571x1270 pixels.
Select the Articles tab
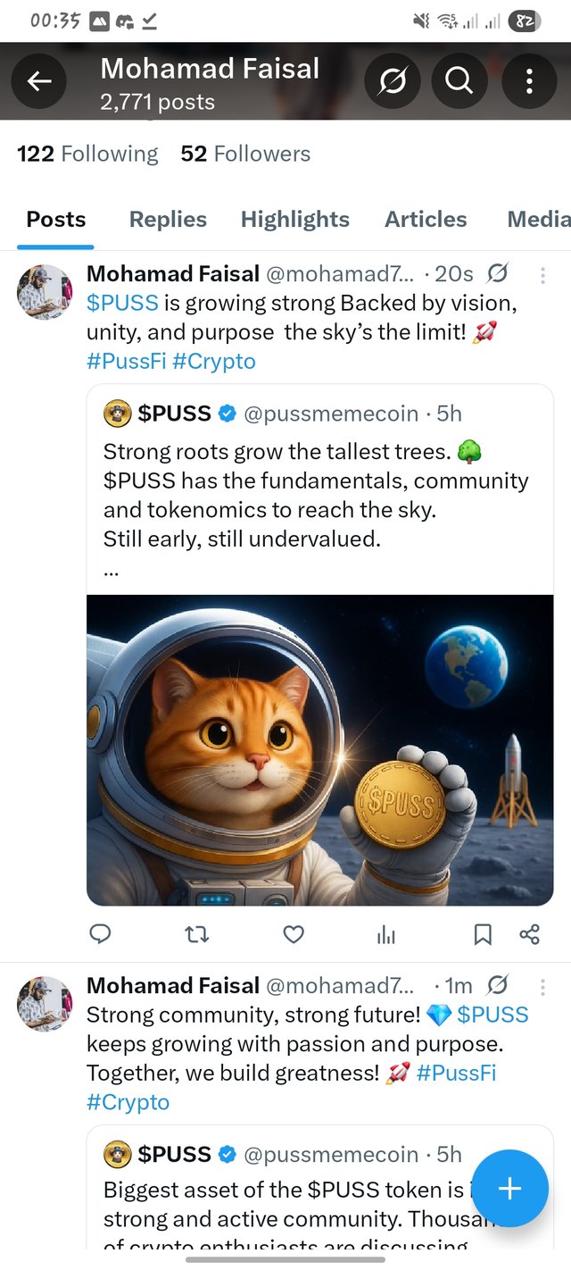(426, 220)
